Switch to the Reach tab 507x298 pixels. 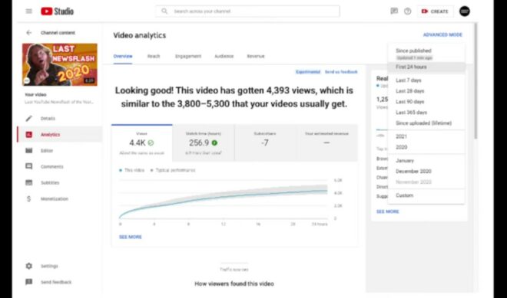pyautogui.click(x=154, y=56)
